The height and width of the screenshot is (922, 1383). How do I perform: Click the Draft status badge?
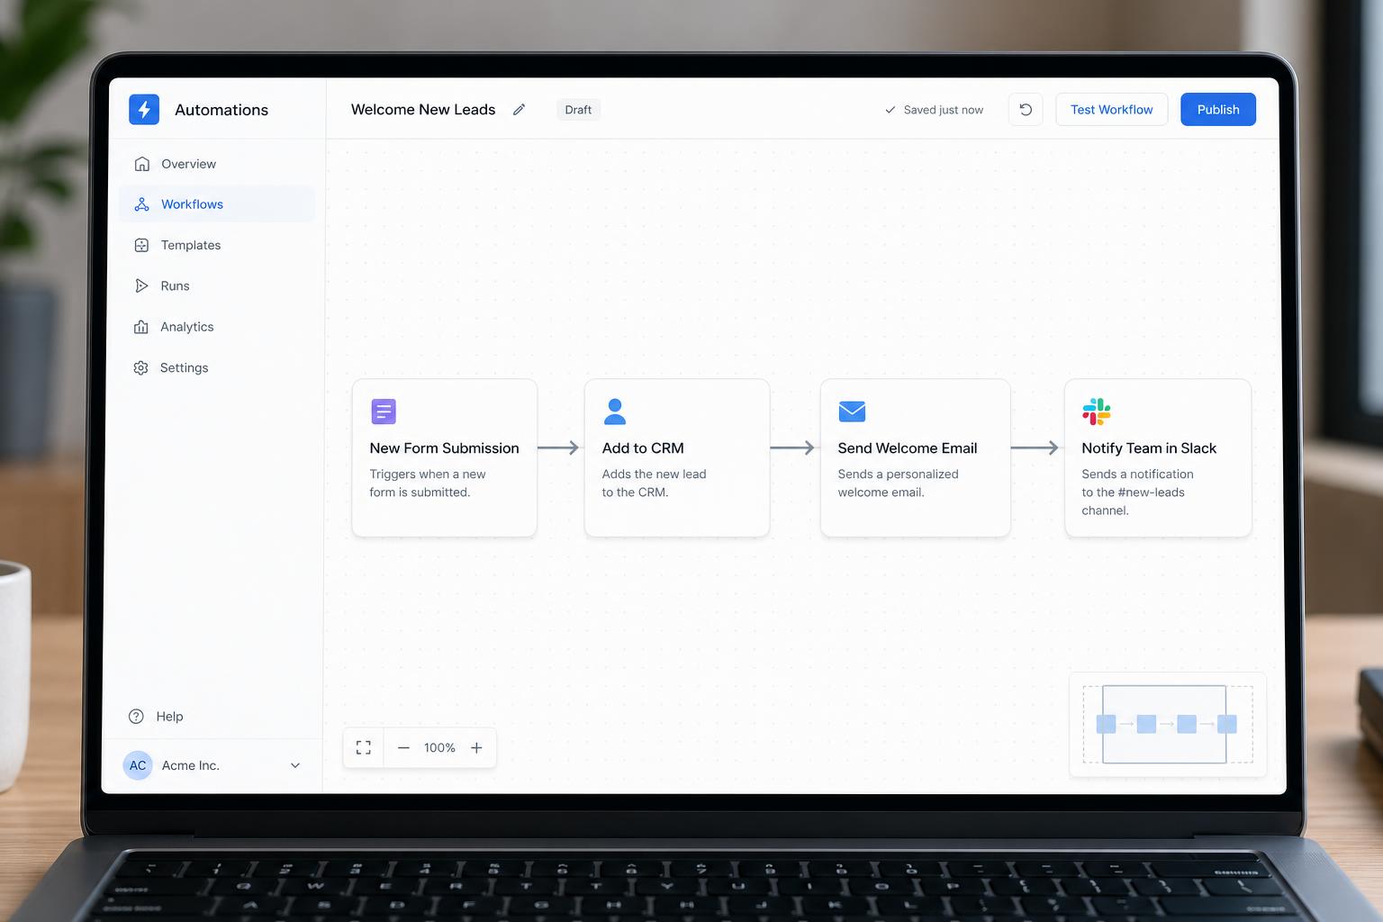click(x=578, y=110)
